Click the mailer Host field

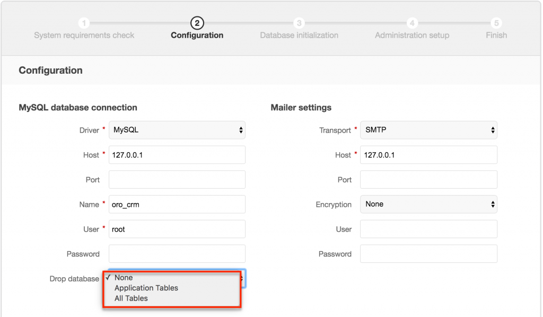click(x=428, y=155)
